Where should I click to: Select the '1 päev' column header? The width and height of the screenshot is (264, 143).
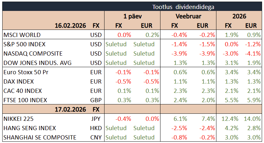(x=132, y=16)
